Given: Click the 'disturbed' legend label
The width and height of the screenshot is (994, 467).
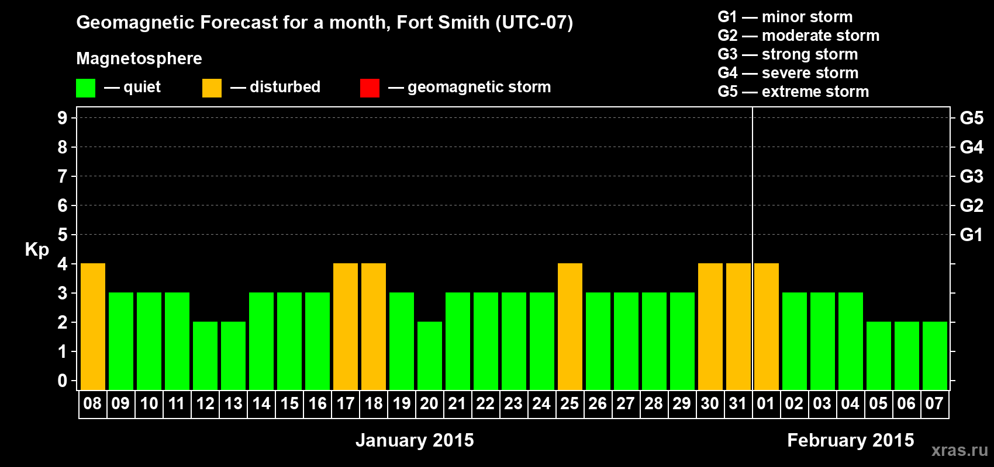Looking at the screenshot, I should click(x=285, y=87).
